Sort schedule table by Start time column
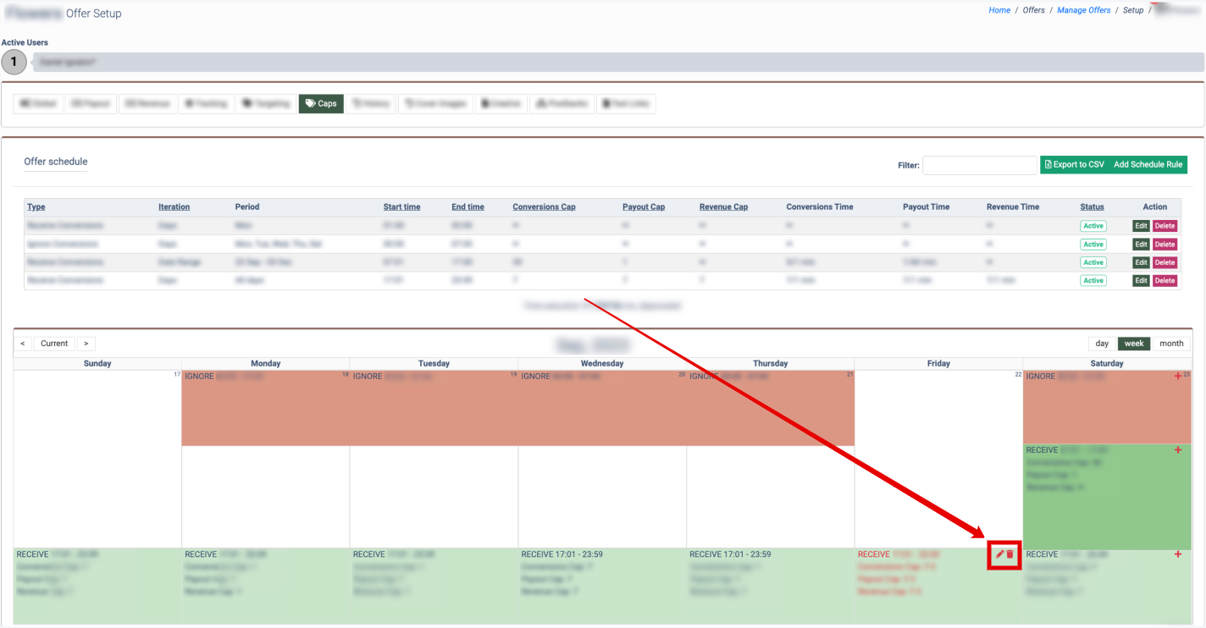Image resolution: width=1206 pixels, height=628 pixels. (401, 207)
